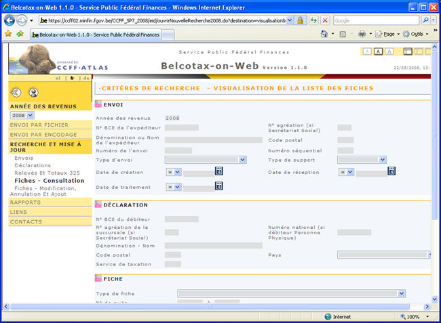Click the browser Refresh button
The height and width of the screenshot is (323, 441).
tap(313, 20)
